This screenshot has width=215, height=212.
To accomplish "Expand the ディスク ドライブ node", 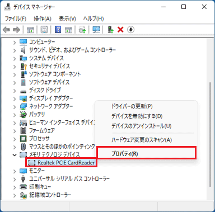I will [15, 91].
